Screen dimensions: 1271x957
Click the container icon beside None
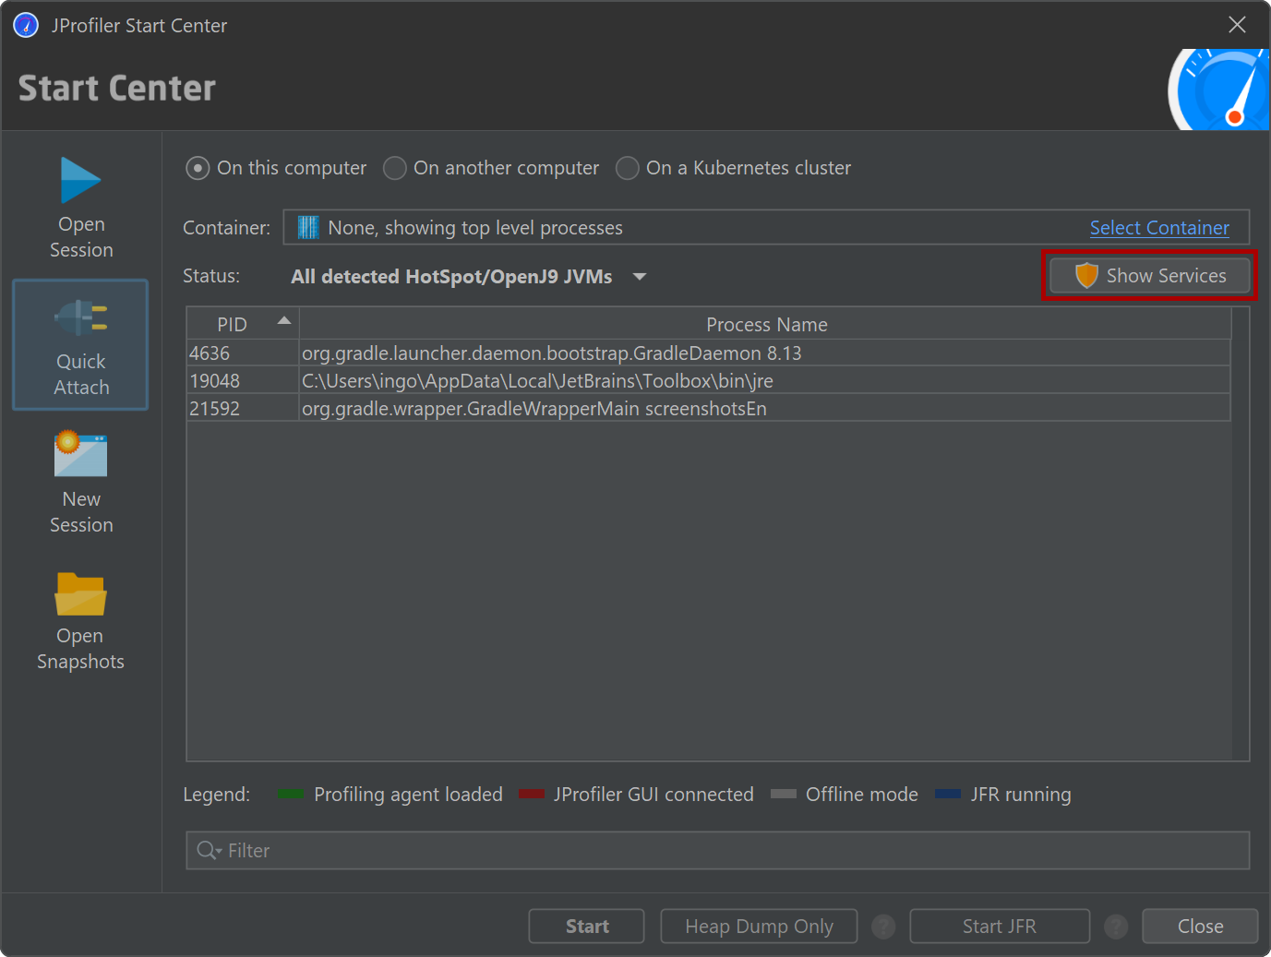[308, 228]
